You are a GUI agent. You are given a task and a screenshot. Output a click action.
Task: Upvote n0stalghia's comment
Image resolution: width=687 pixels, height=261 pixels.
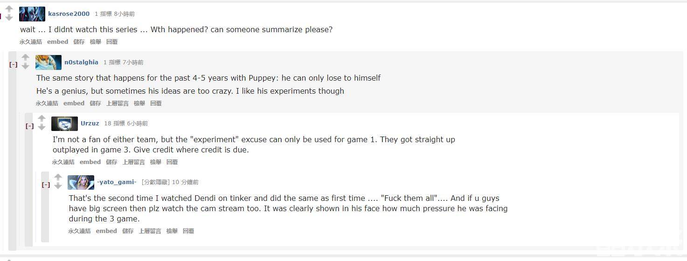[x=26, y=57]
